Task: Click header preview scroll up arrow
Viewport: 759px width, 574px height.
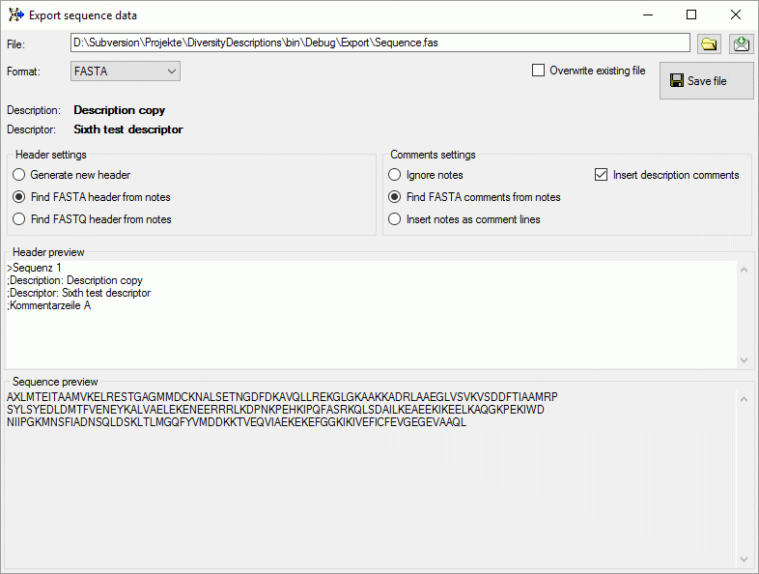Action: point(744,270)
